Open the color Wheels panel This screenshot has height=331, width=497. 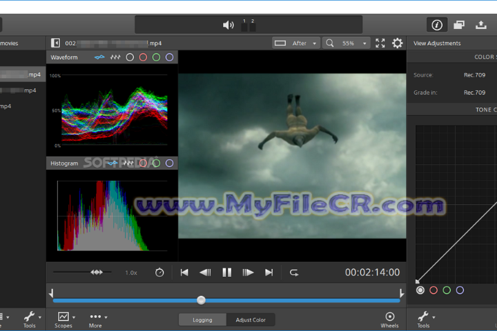point(389,319)
